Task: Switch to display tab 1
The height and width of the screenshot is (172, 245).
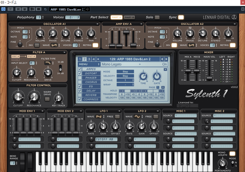Action: coord(80,59)
